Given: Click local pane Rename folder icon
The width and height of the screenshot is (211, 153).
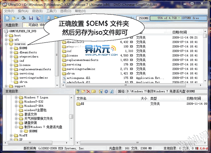Looking at the screenshot, I should tap(94, 91).
